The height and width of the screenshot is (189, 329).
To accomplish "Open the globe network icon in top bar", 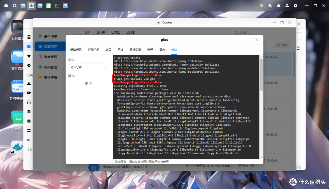I will coord(262,6).
